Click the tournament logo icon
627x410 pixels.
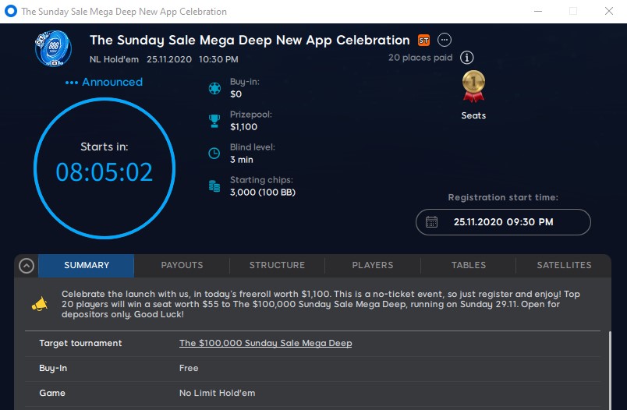click(x=53, y=48)
